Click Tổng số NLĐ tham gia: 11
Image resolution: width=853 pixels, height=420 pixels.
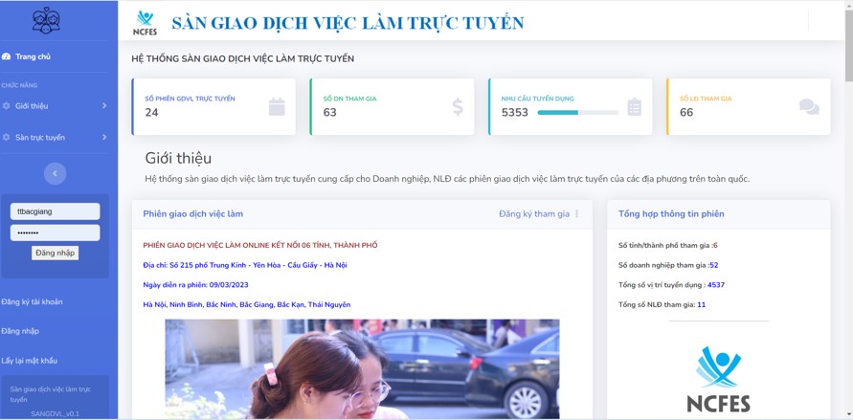tap(662, 305)
